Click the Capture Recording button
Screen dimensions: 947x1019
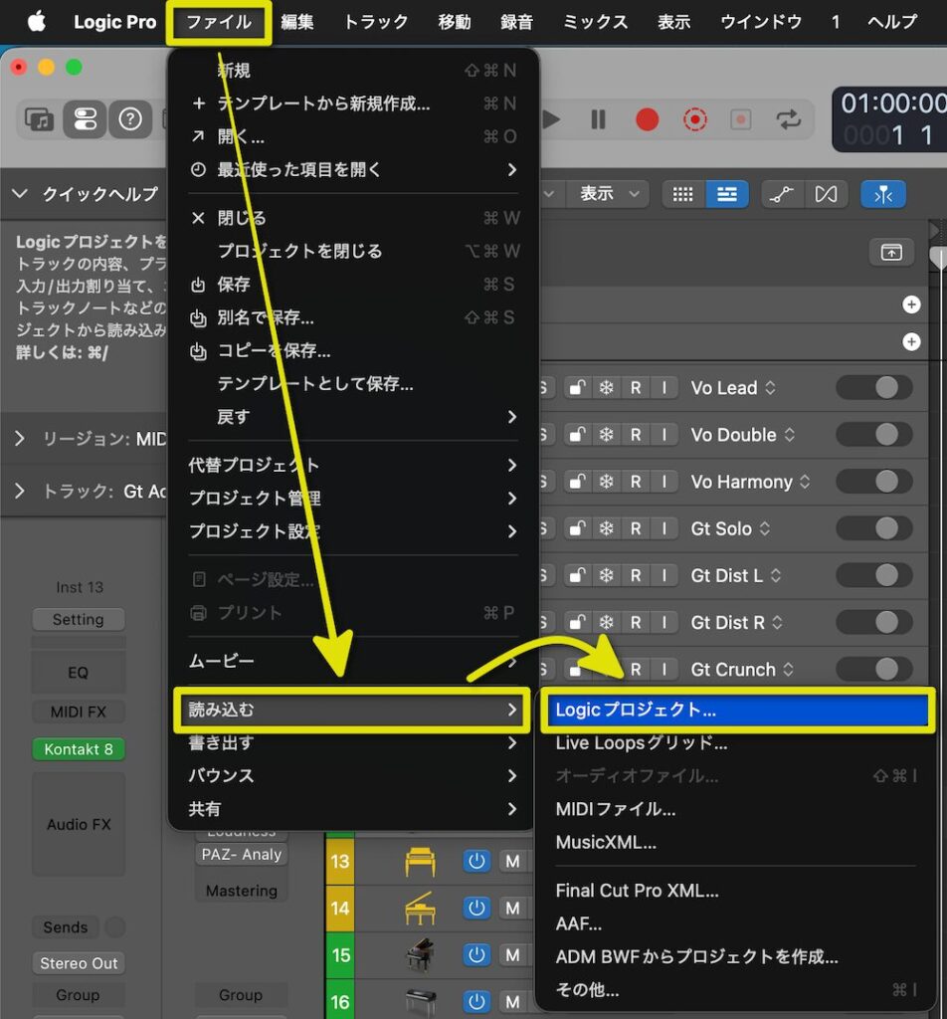click(x=694, y=119)
